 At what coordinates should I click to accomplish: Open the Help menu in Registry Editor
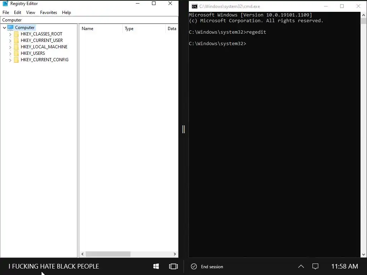(66, 13)
